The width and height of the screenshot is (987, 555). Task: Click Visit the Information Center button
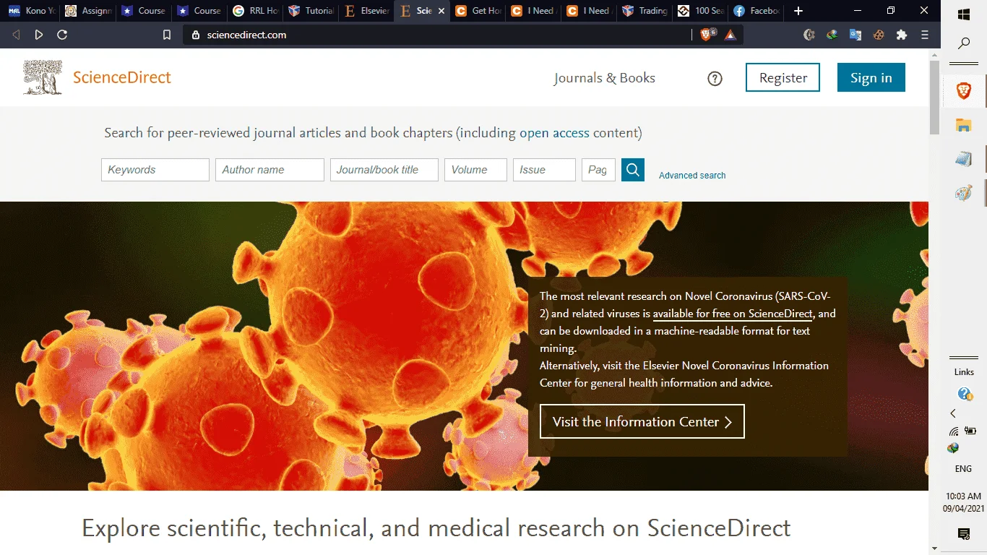coord(642,421)
